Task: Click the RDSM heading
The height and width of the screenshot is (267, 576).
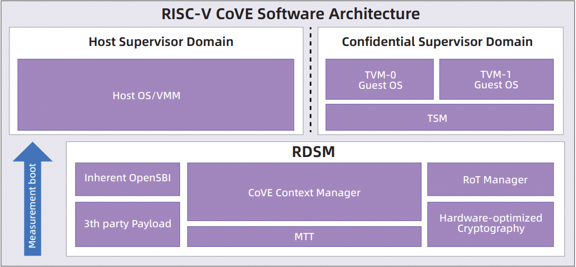Action: click(x=313, y=151)
